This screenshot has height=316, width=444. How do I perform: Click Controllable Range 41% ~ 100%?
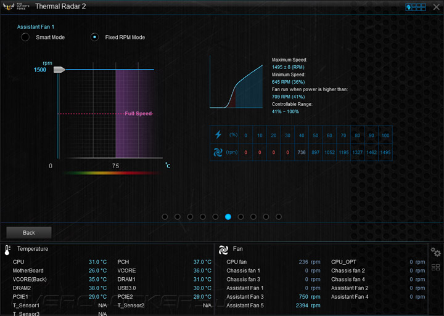[x=286, y=111]
